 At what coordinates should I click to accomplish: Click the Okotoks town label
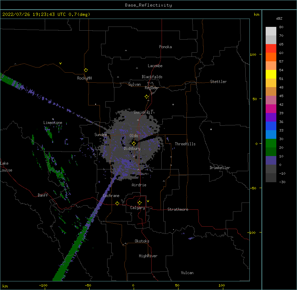coord(142,241)
